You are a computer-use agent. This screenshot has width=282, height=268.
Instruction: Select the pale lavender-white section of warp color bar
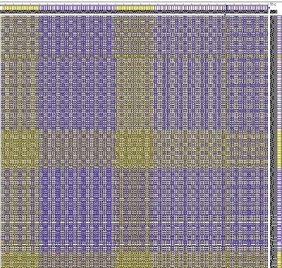[190, 8]
